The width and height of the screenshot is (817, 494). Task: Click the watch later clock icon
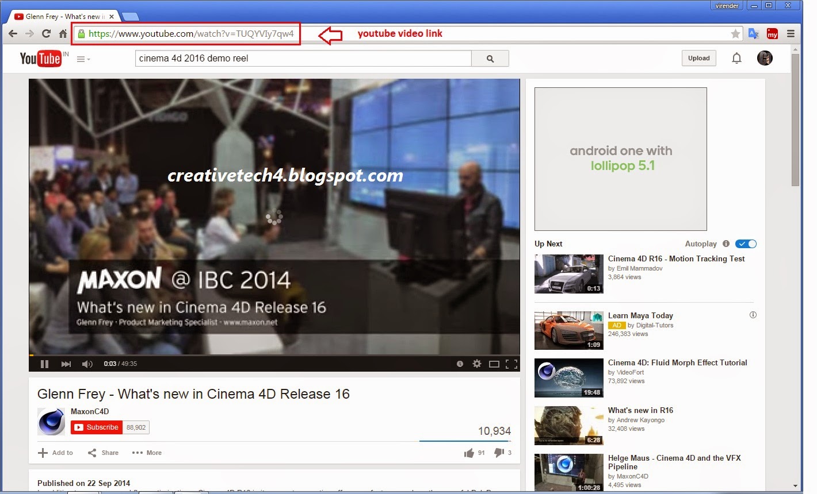[x=460, y=364]
